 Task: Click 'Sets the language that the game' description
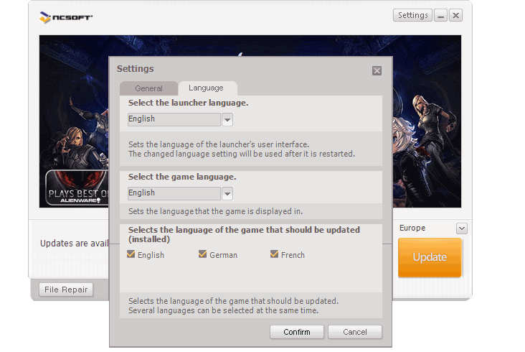[216, 211]
